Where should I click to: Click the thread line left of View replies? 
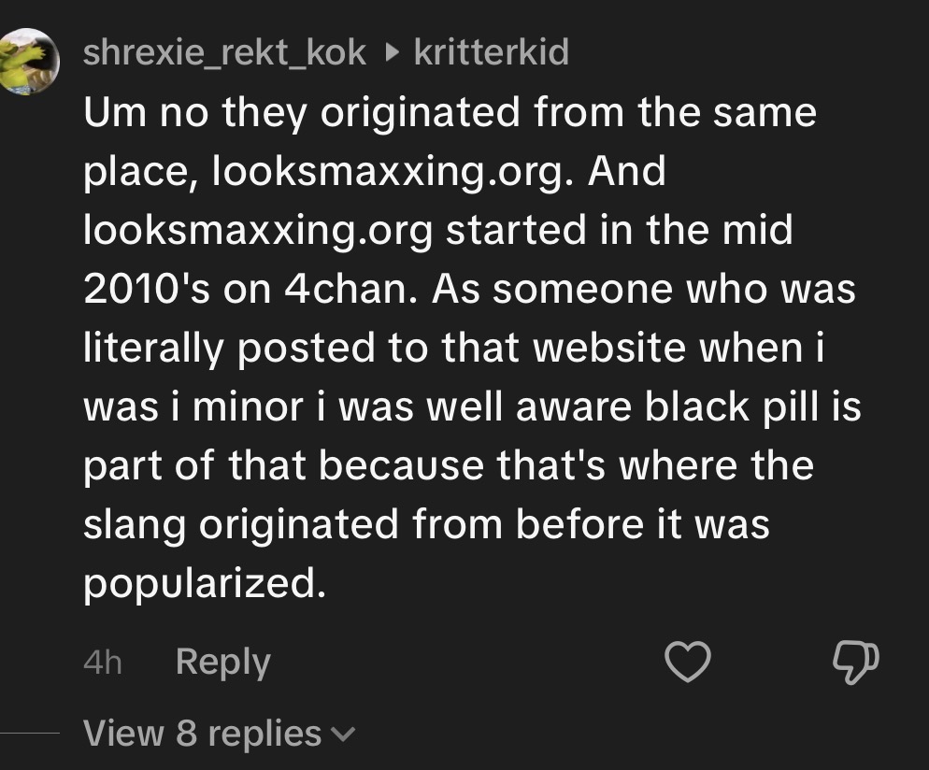point(30,734)
